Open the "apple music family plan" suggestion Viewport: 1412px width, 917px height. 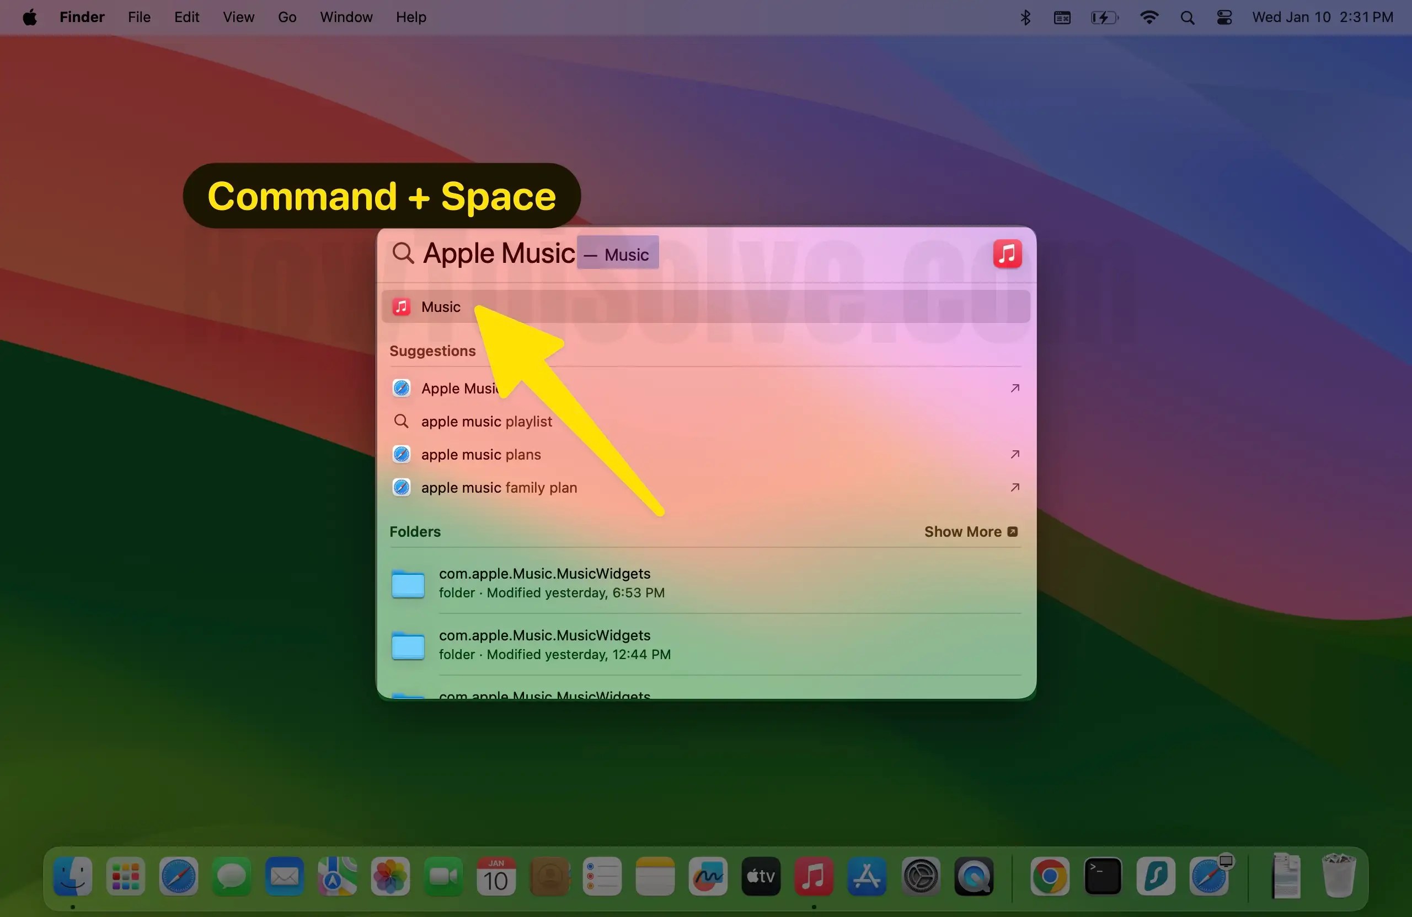pos(499,487)
